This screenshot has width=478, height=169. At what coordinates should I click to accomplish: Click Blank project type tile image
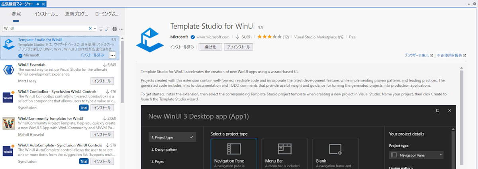click(x=335, y=149)
